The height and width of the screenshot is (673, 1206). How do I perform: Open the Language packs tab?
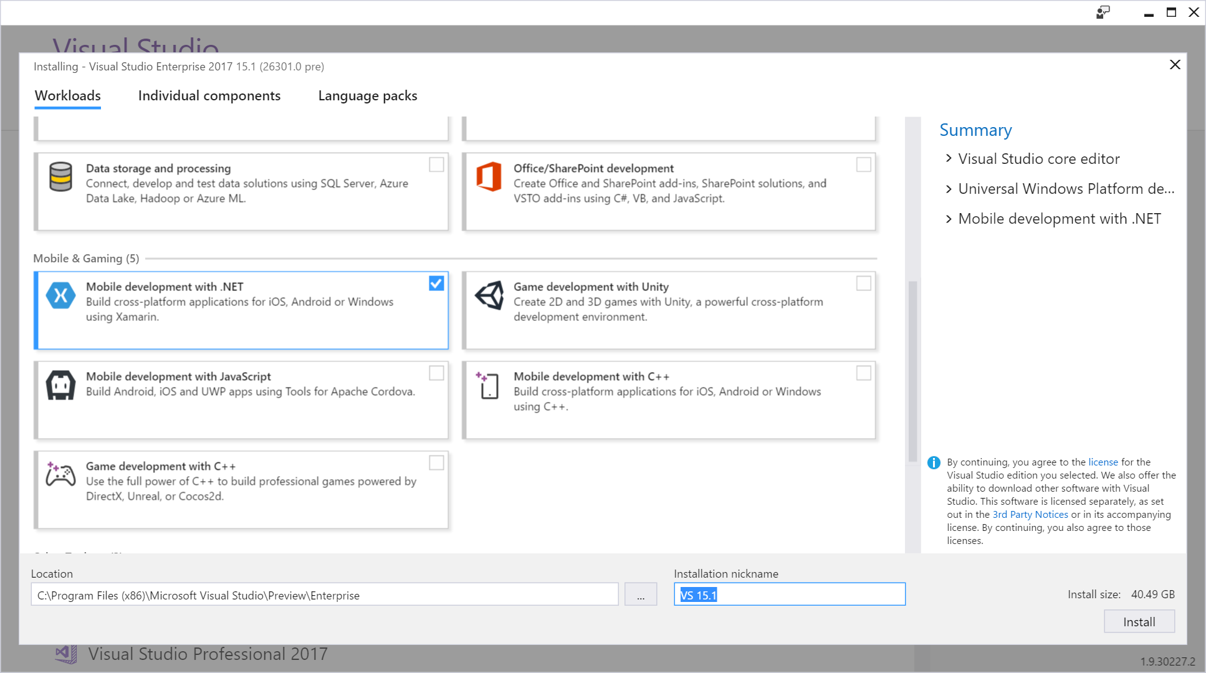[x=368, y=95]
